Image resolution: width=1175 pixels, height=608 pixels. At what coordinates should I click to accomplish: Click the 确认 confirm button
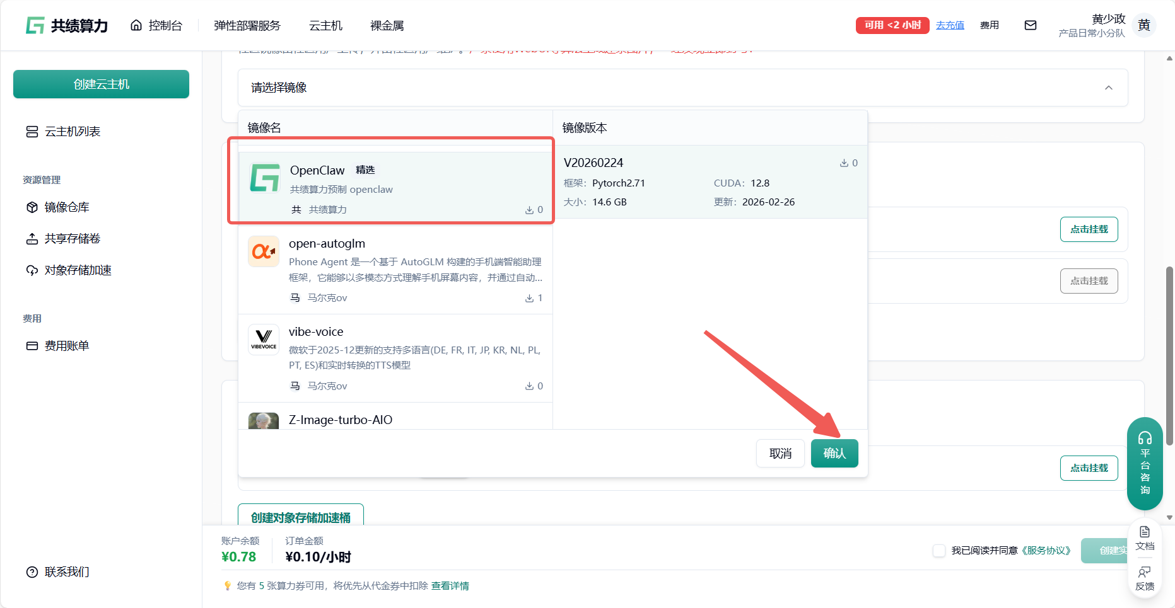[834, 453]
